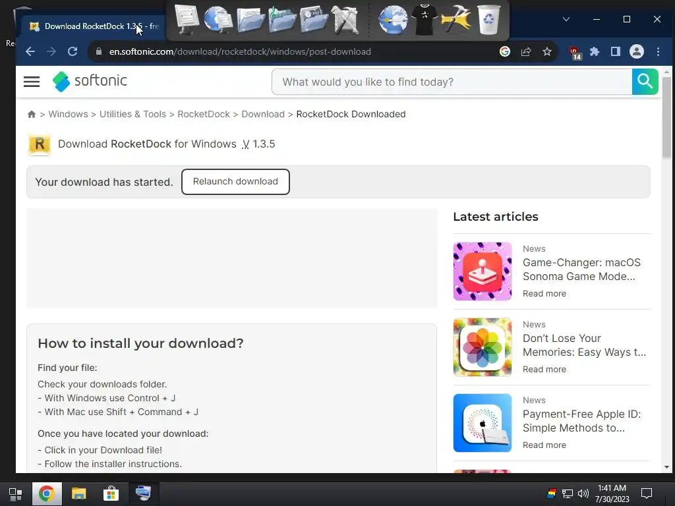675x506 pixels.
Task: Open the Softonic hamburger menu
Action: 32,81
